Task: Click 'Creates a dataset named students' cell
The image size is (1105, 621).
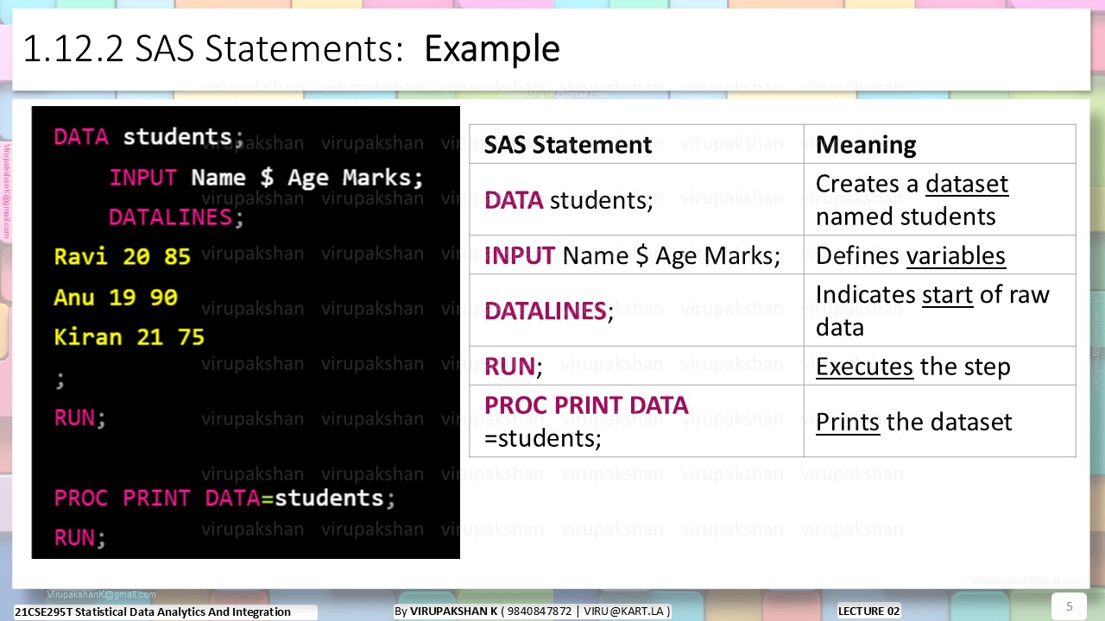Action: coord(939,199)
